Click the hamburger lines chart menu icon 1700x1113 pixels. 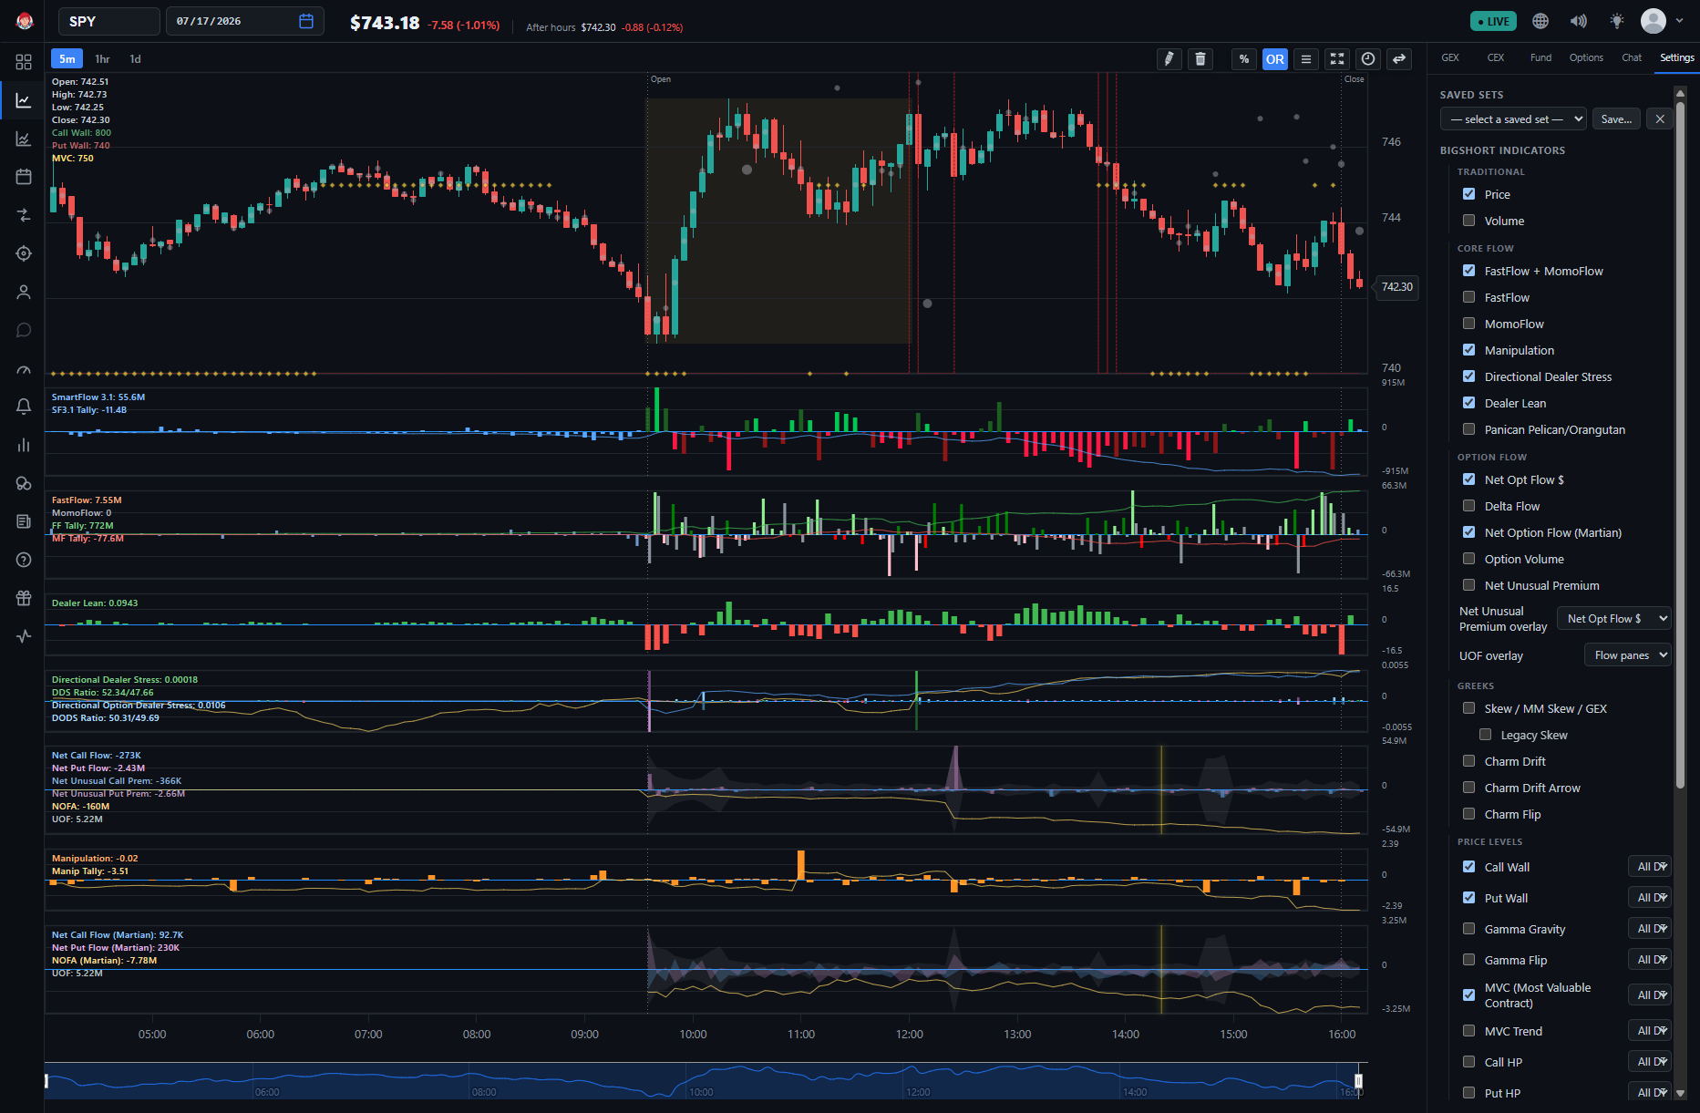[x=1306, y=59]
